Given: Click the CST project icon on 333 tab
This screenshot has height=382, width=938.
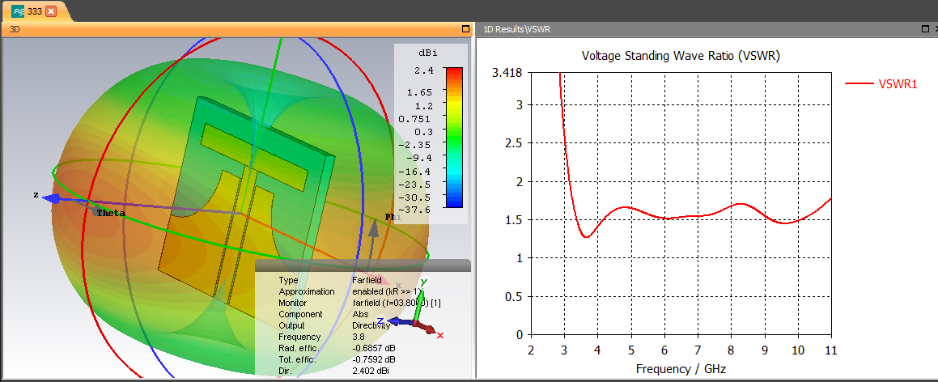Looking at the screenshot, I should click(18, 11).
